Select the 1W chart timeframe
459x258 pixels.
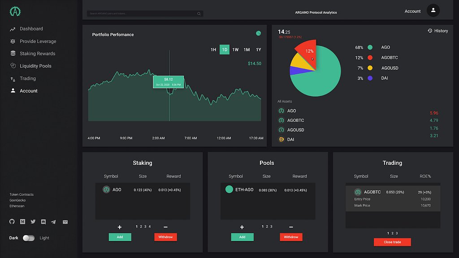(235, 50)
